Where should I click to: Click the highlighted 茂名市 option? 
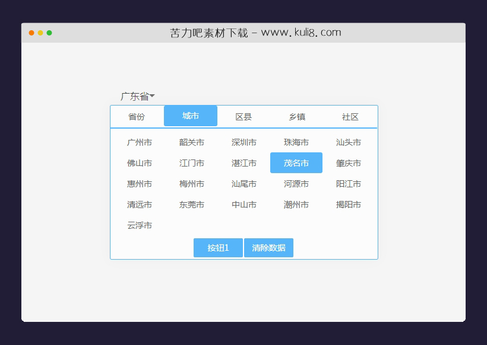tap(296, 162)
